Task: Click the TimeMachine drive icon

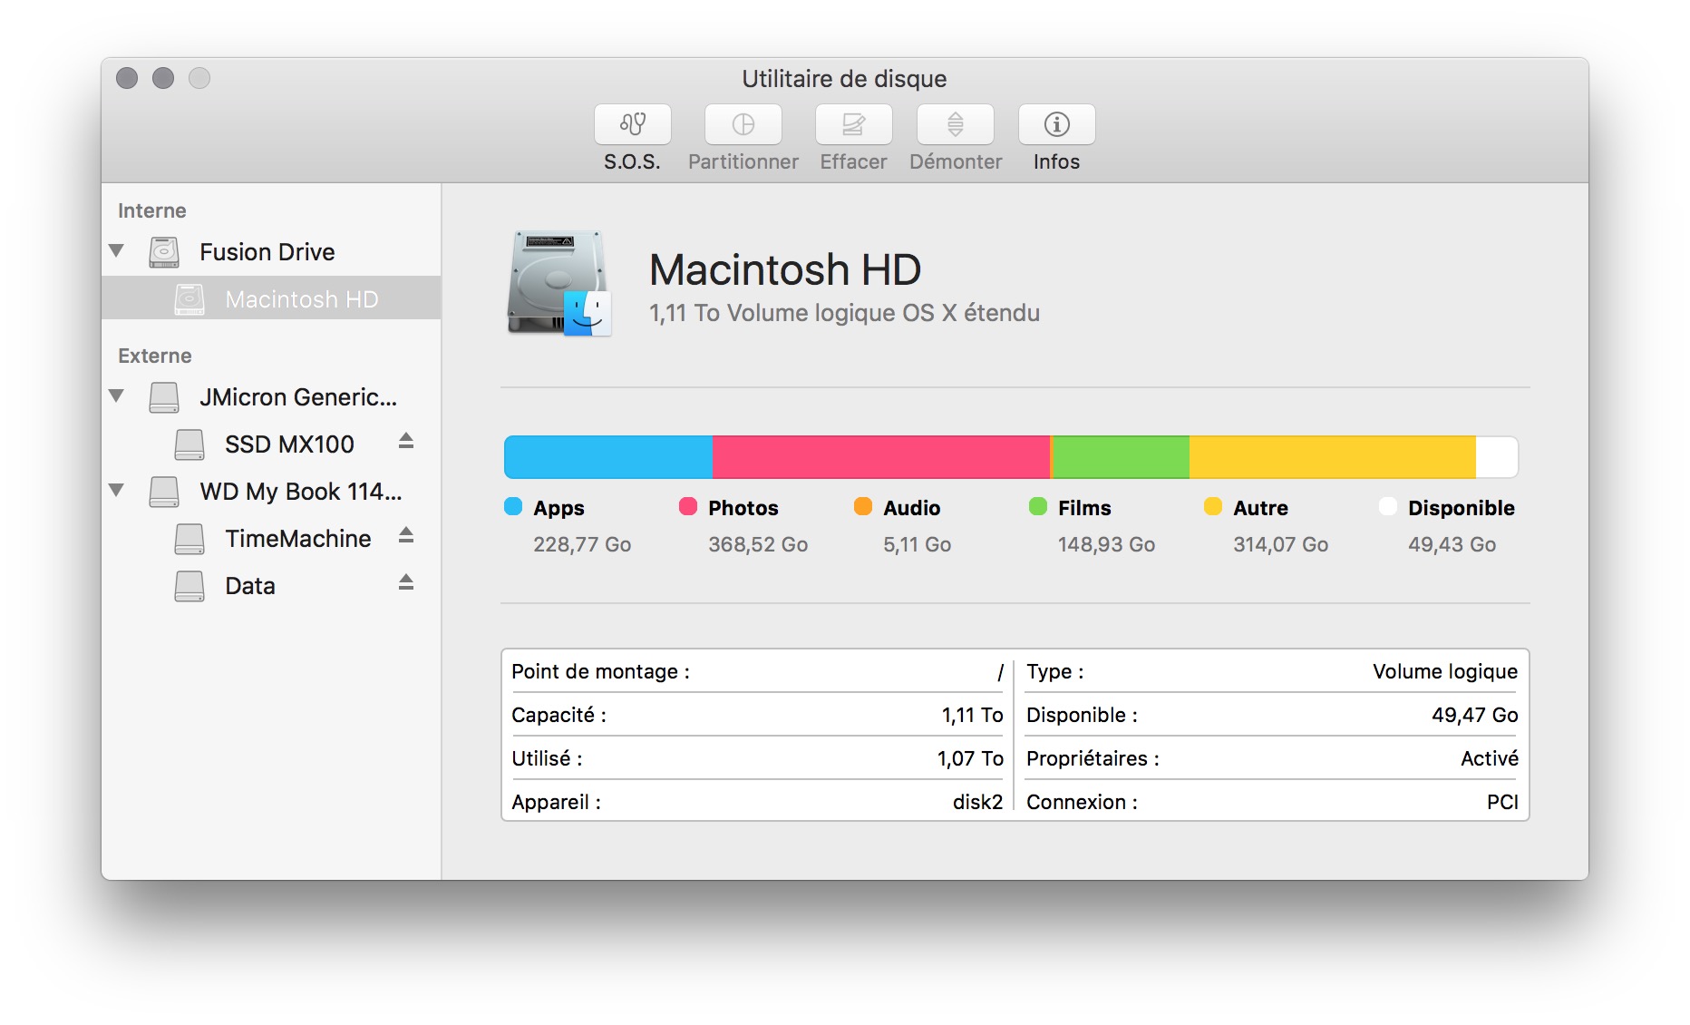Action: (x=189, y=539)
